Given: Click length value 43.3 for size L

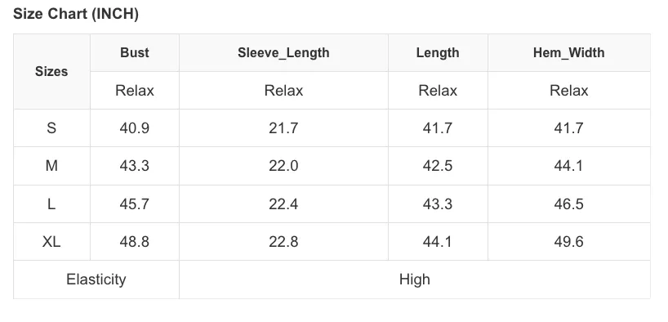Looking at the screenshot, I should point(438,203).
